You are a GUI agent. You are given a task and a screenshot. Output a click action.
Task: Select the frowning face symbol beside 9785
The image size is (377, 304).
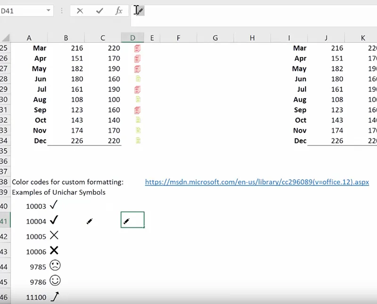(55, 266)
